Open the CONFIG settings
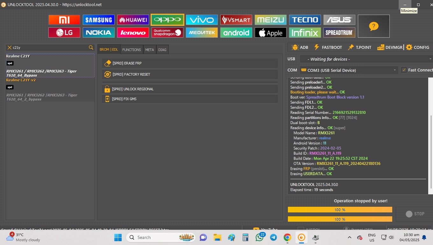The height and width of the screenshot is (245, 433). (417, 47)
